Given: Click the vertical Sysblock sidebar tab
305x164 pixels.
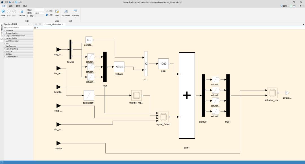Looking at the screenshot, I should click(x=2, y=32).
